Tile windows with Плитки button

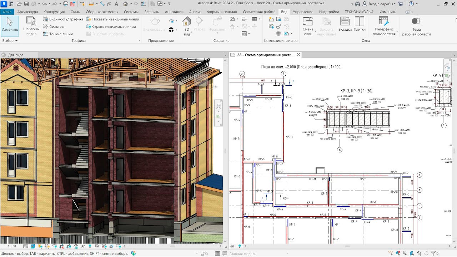[360, 24]
